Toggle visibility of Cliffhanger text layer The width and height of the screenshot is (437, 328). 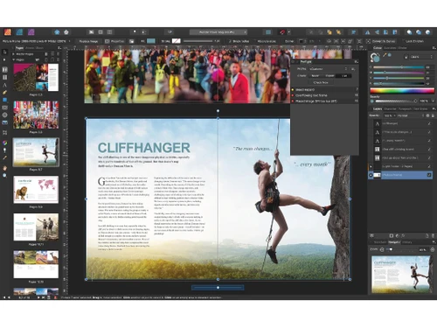point(429,123)
